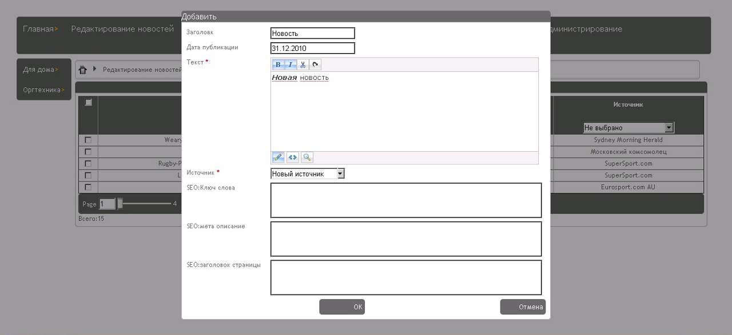
Task: Click the OK button
Action: coord(342,307)
